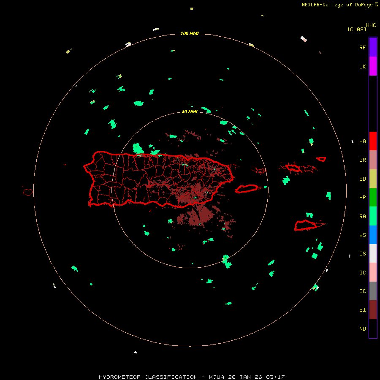Click the HR dark green legend swatch
The height and width of the screenshot is (380, 380).
point(373,198)
